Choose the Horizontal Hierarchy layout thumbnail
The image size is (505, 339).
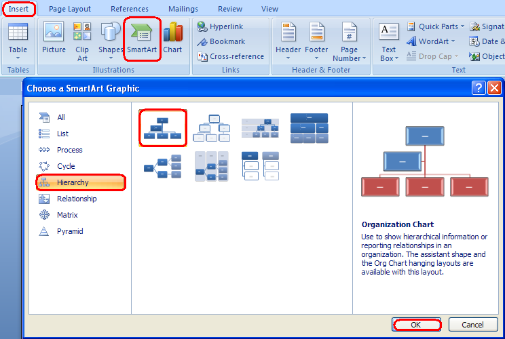tap(163, 166)
